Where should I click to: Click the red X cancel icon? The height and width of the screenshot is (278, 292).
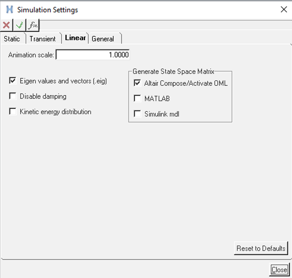click(7, 26)
